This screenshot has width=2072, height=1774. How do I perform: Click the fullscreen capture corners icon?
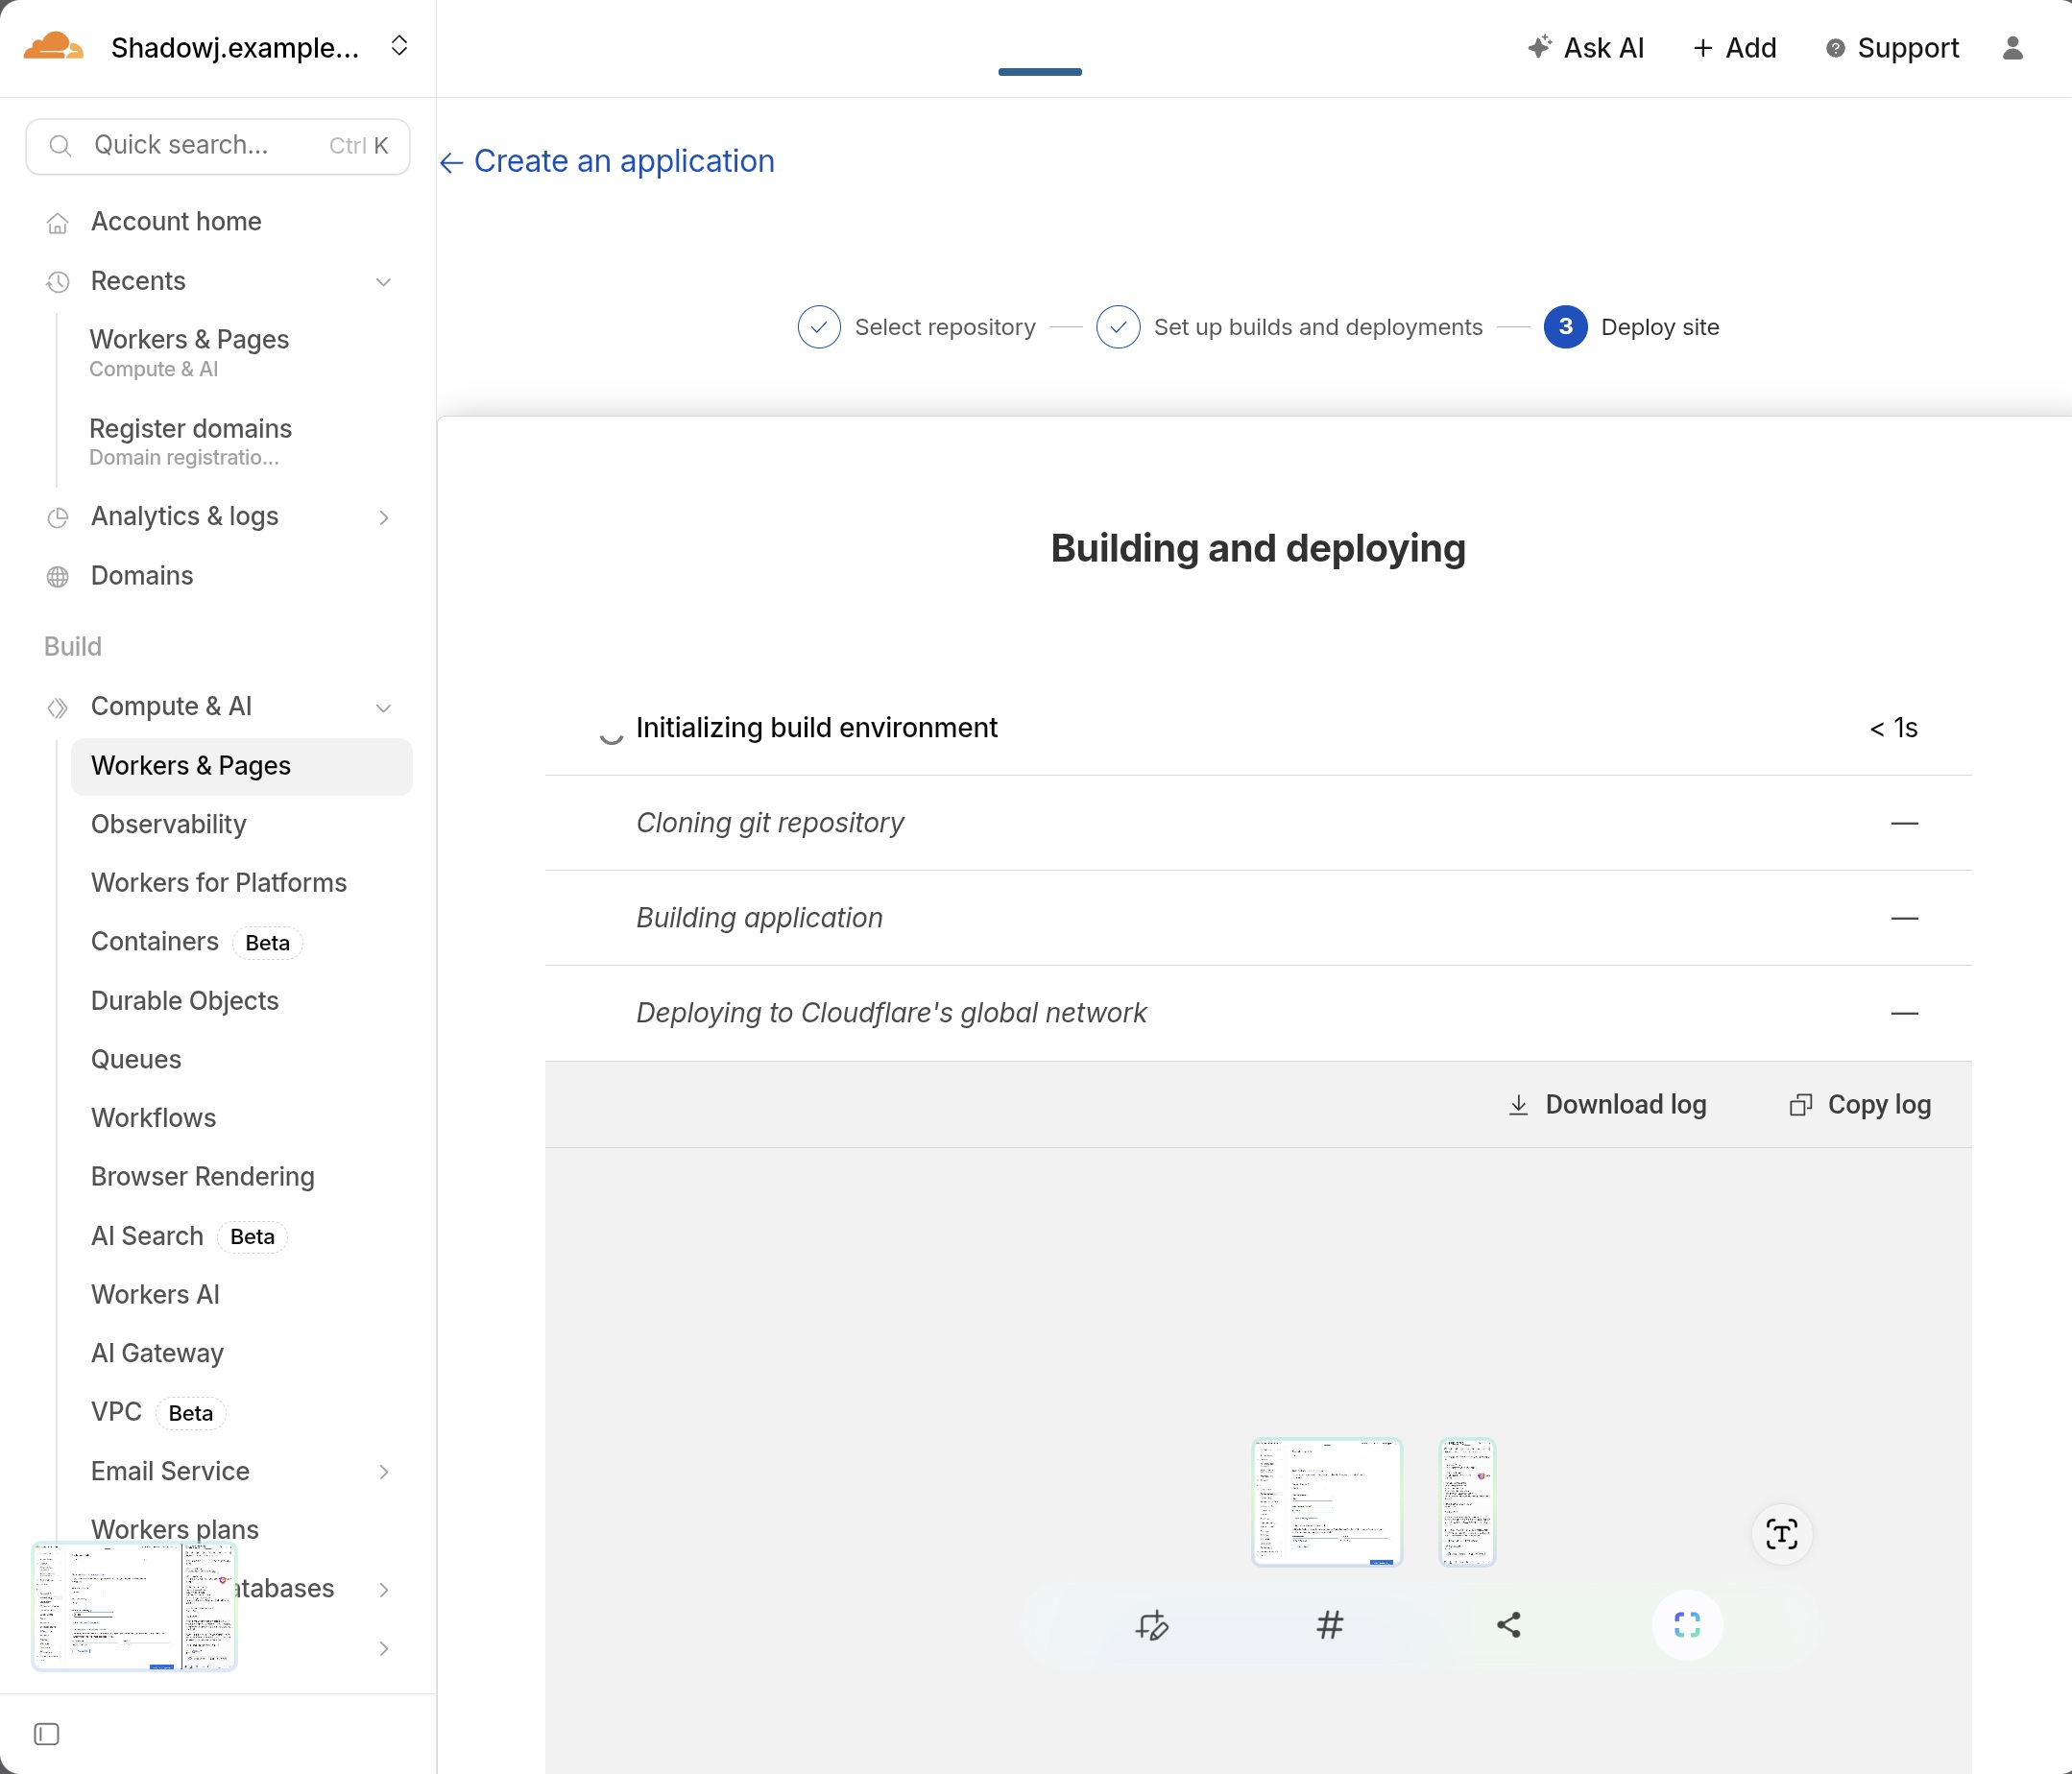coord(1686,1625)
